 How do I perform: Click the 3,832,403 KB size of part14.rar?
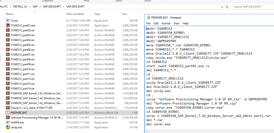coord(130,88)
